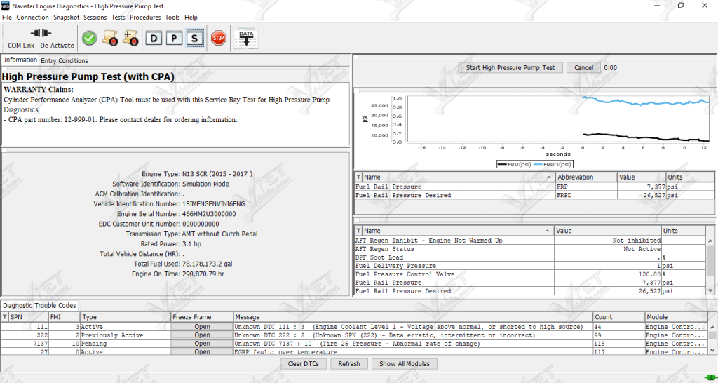Viewport: 718px width, 383px height.
Task: Click the EGRP fault over temperature message
Action: tap(286, 352)
